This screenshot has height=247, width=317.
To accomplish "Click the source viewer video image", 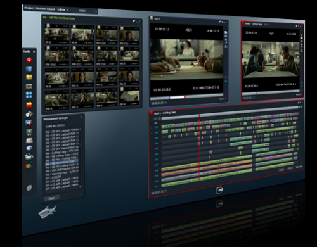I will pyautogui.click(x=186, y=60).
